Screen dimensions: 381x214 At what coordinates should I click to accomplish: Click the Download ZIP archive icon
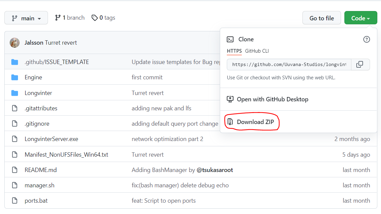(230, 122)
